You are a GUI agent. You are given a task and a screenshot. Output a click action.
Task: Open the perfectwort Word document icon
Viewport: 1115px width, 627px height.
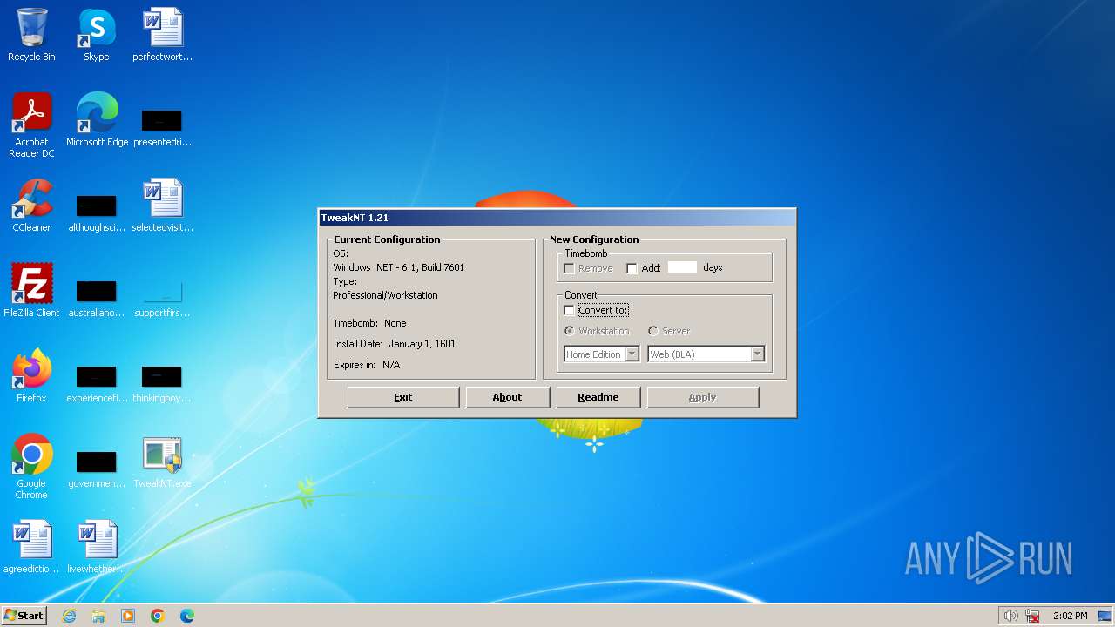pos(162,35)
